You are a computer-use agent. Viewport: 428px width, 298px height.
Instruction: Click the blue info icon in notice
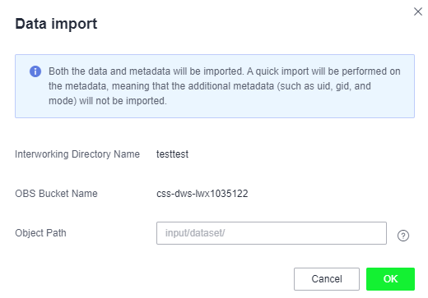pyautogui.click(x=35, y=71)
